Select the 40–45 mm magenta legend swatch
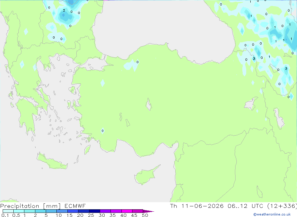This screenshot has width=297, height=217. [127, 211]
